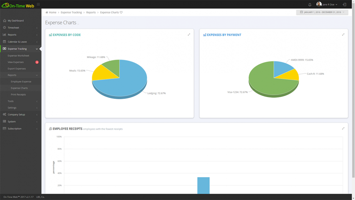Maximize the Expenses by Payment panel

point(343,34)
